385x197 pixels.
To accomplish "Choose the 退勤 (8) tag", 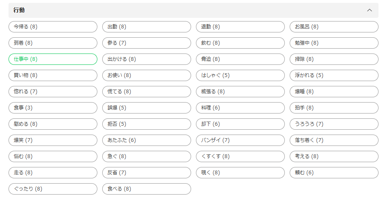I will click(x=240, y=27).
